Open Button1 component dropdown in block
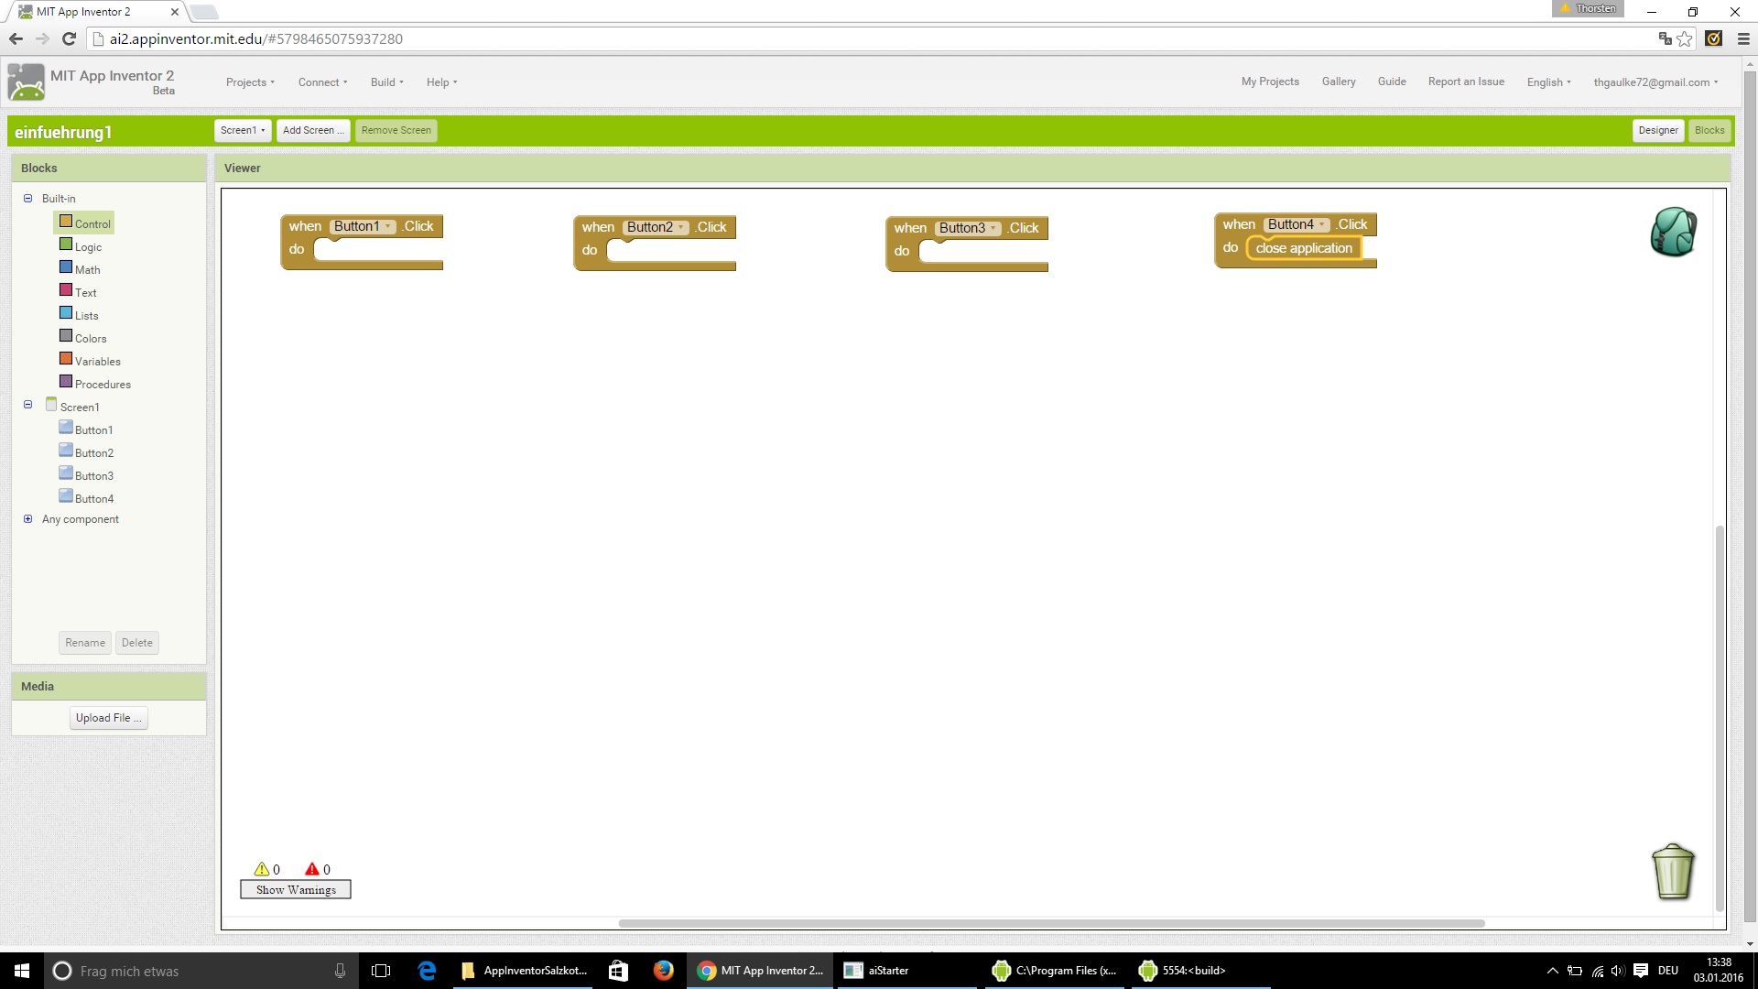Image resolution: width=1758 pixels, height=989 pixels. (x=363, y=226)
